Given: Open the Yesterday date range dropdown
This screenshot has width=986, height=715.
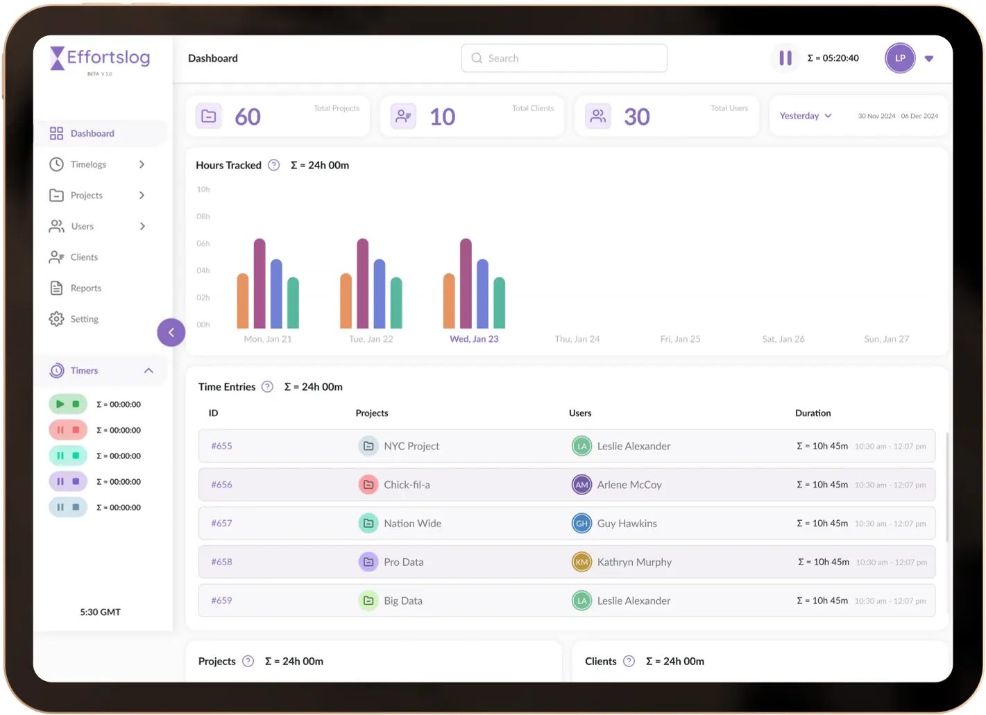Looking at the screenshot, I should point(806,116).
